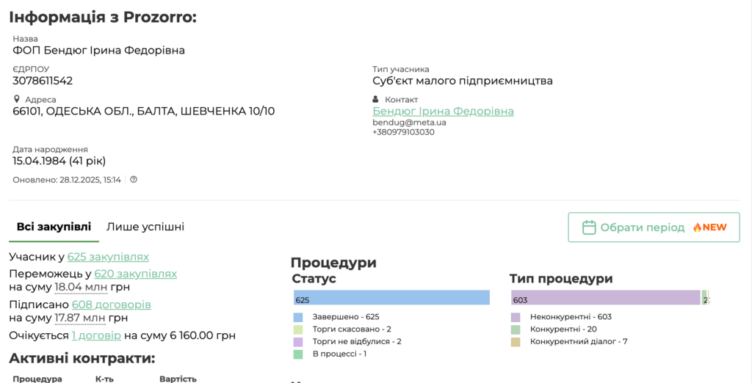Click the 17.87 млн signed sum value
Viewport: 752px width, 383px height.
80,318
